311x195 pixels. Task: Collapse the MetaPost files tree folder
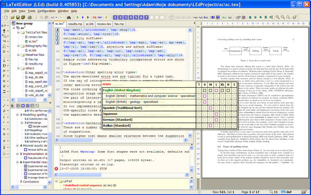pyautogui.click(x=17, y=54)
